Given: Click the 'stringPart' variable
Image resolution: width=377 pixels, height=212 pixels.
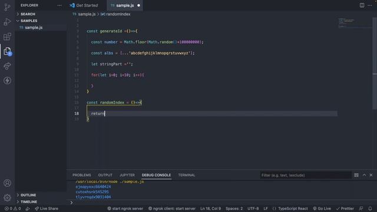Looking at the screenshot, I should click(111, 64).
